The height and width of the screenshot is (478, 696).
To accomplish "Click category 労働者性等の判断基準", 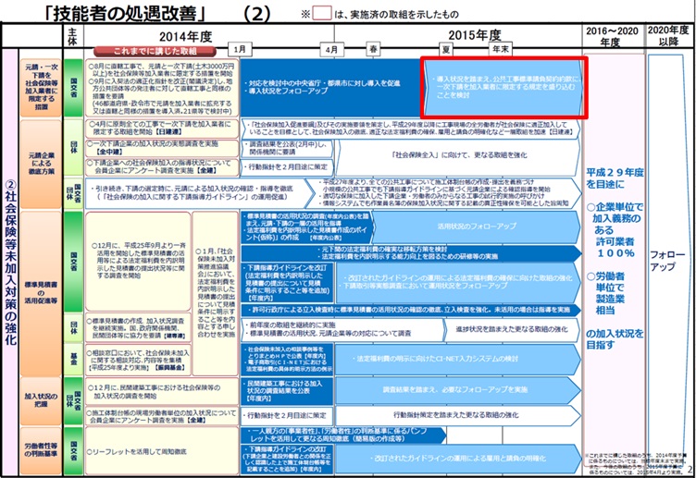I will pos(41,449).
